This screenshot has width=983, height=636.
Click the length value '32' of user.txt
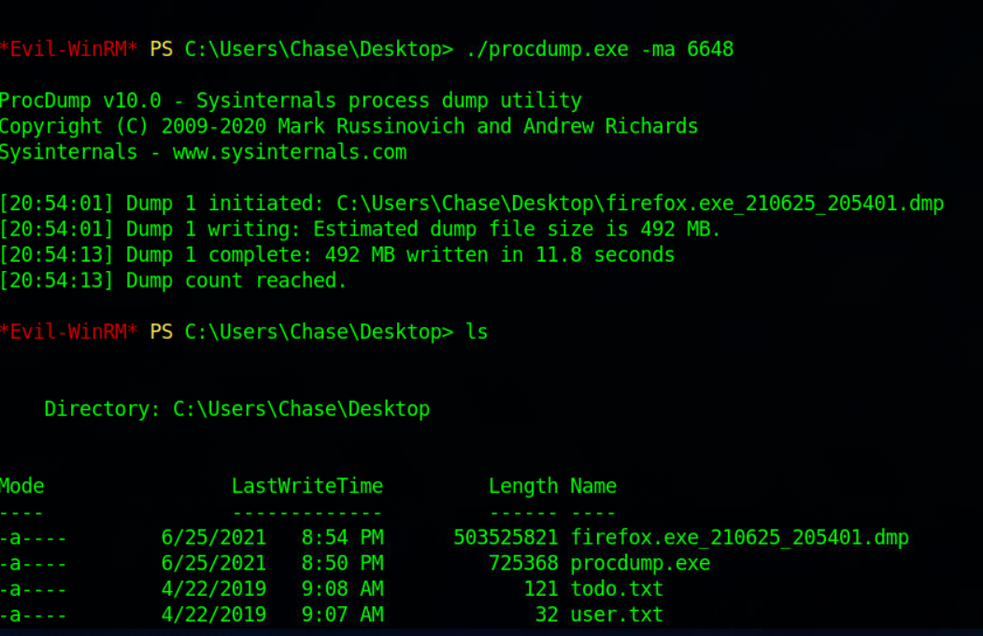[547, 615]
